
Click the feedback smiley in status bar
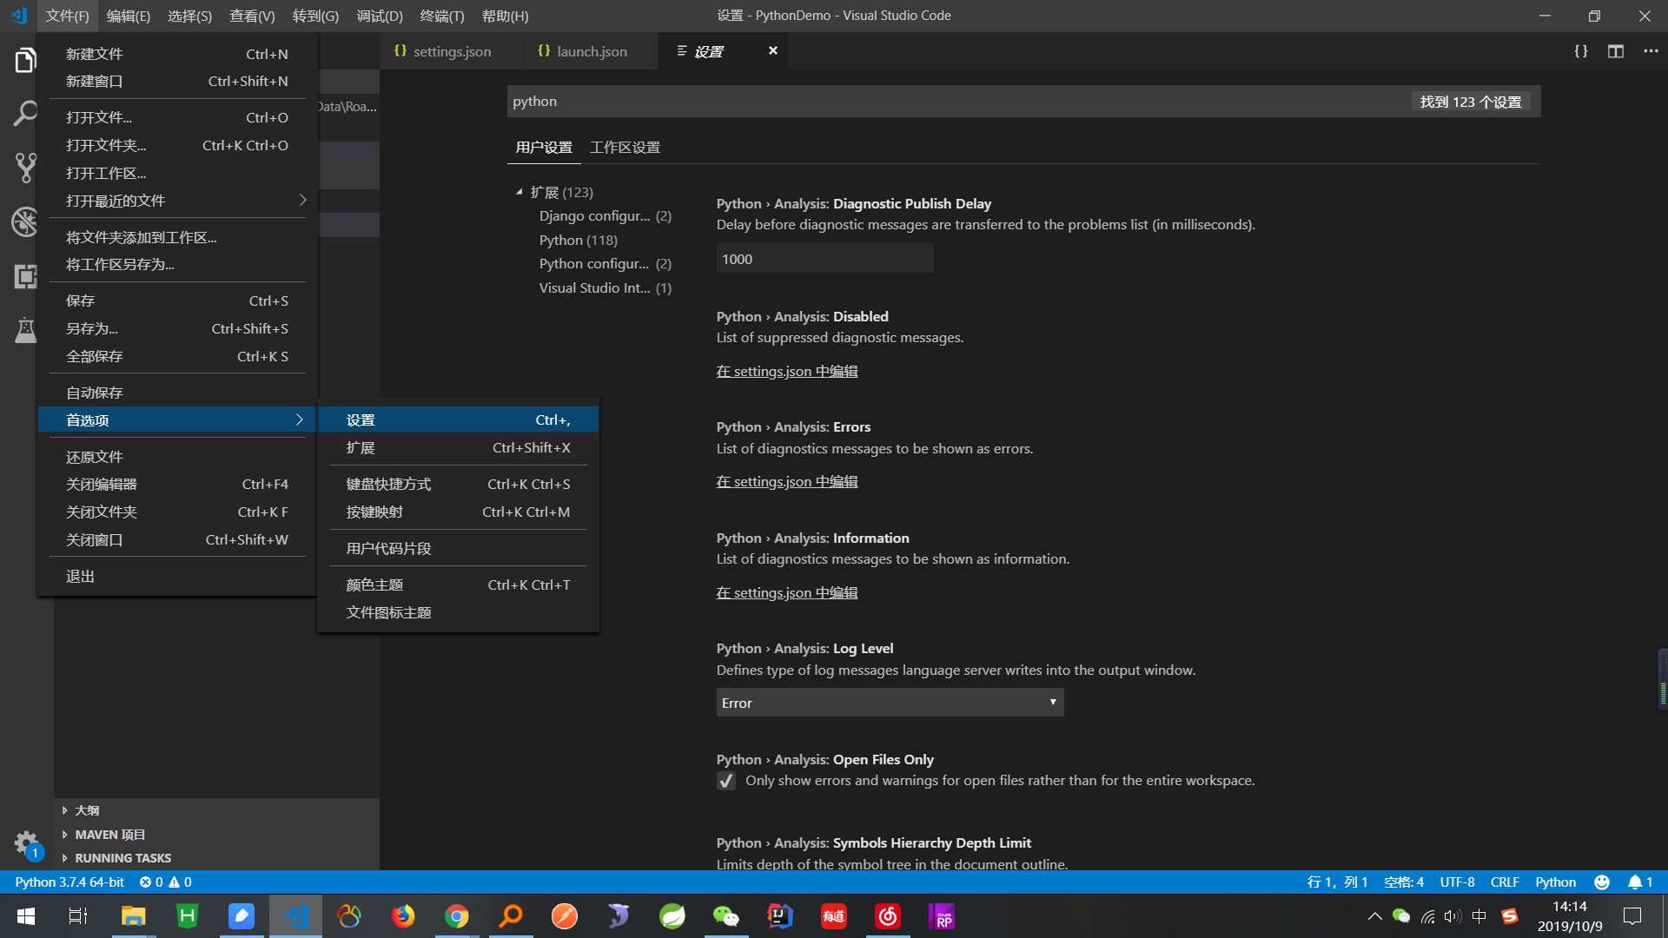point(1602,882)
